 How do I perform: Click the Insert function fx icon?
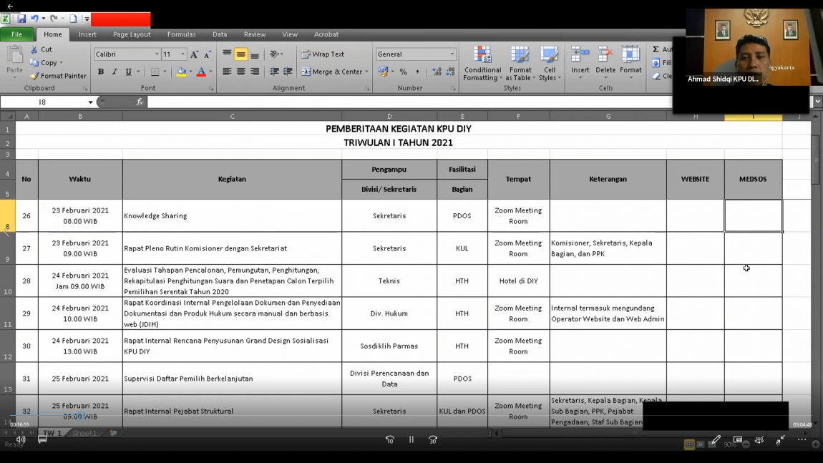click(x=140, y=102)
